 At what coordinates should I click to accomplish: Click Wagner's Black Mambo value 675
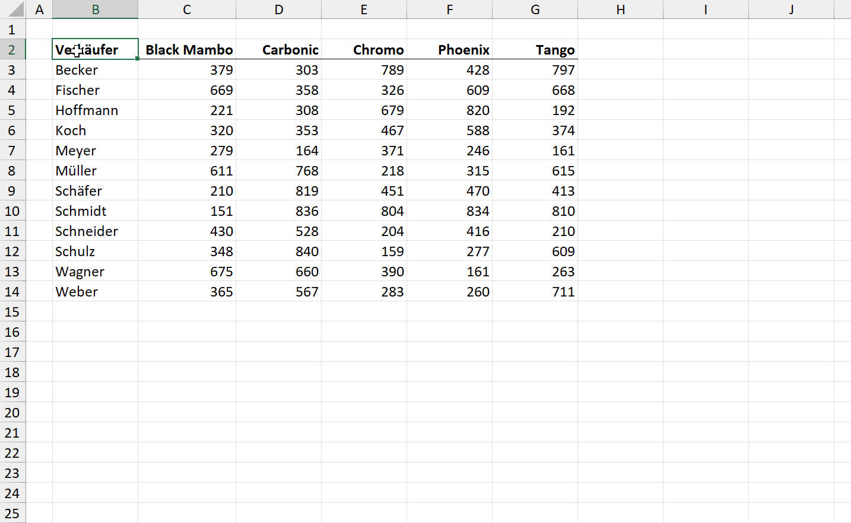(187, 272)
